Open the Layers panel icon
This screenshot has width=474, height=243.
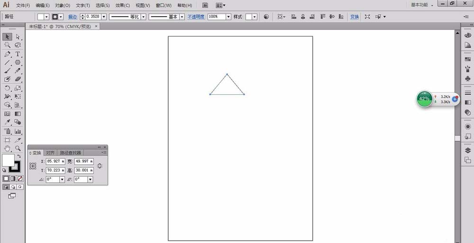468,151
